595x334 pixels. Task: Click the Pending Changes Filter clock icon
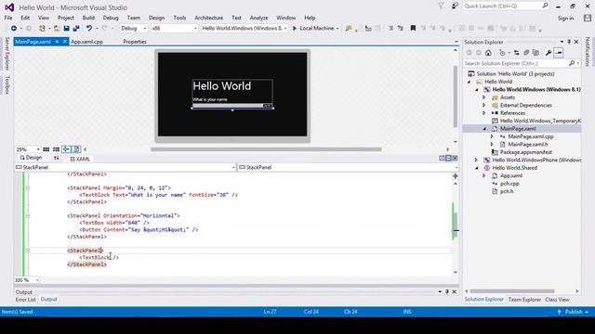point(502,53)
